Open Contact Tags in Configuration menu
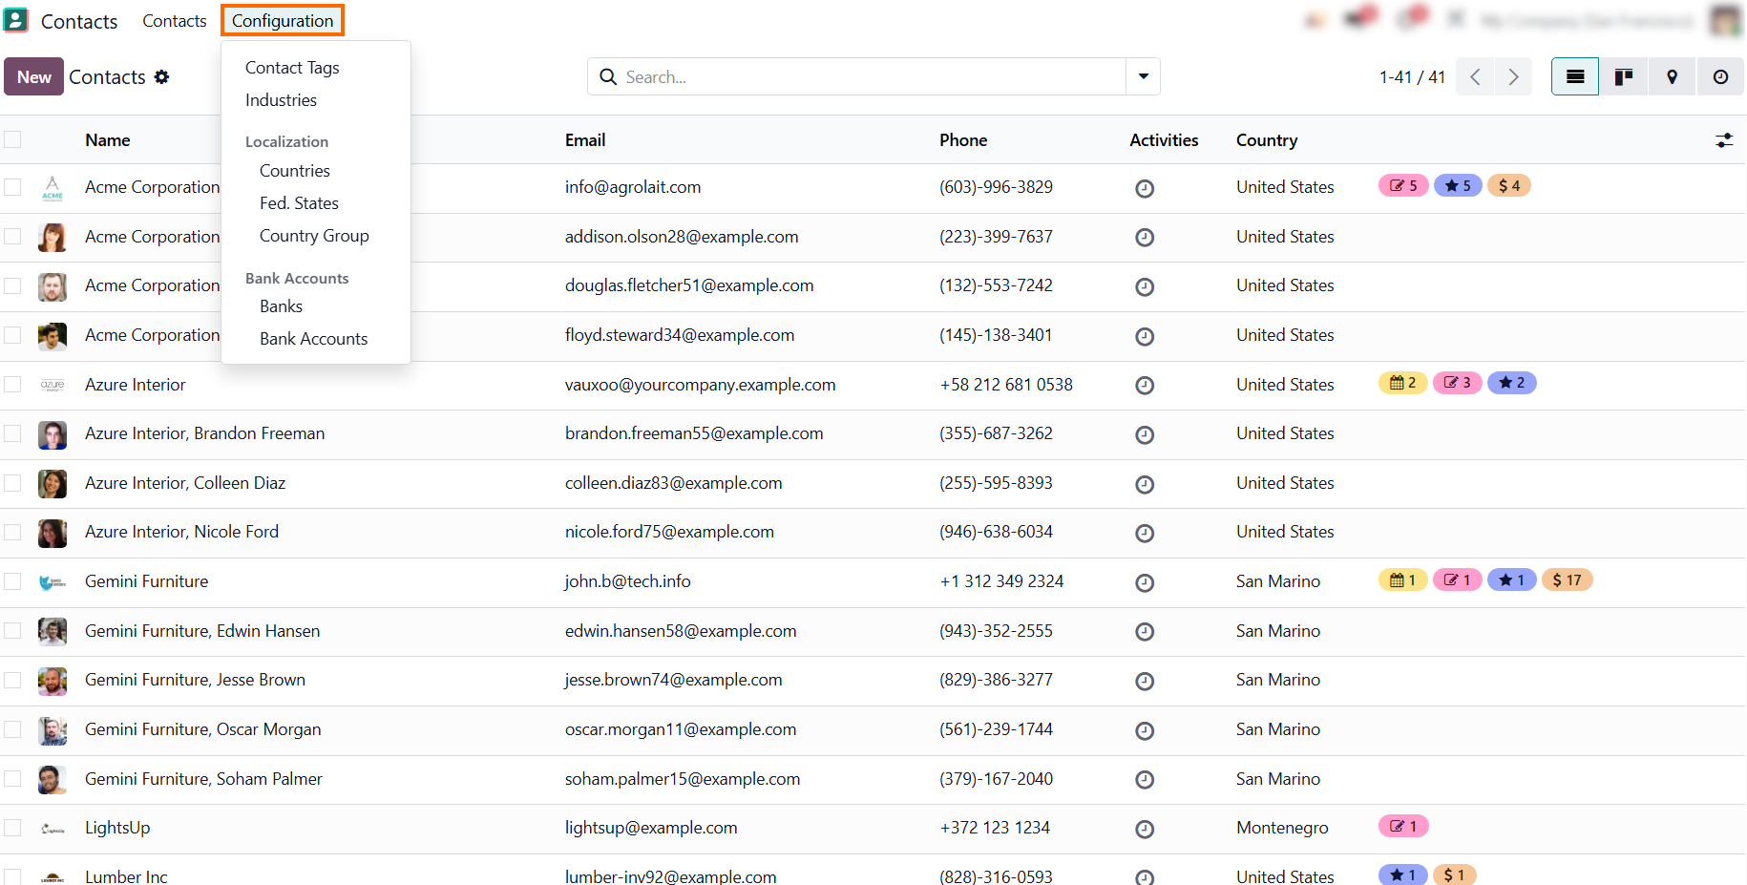Screen dimensions: 1747x885 click(x=292, y=68)
